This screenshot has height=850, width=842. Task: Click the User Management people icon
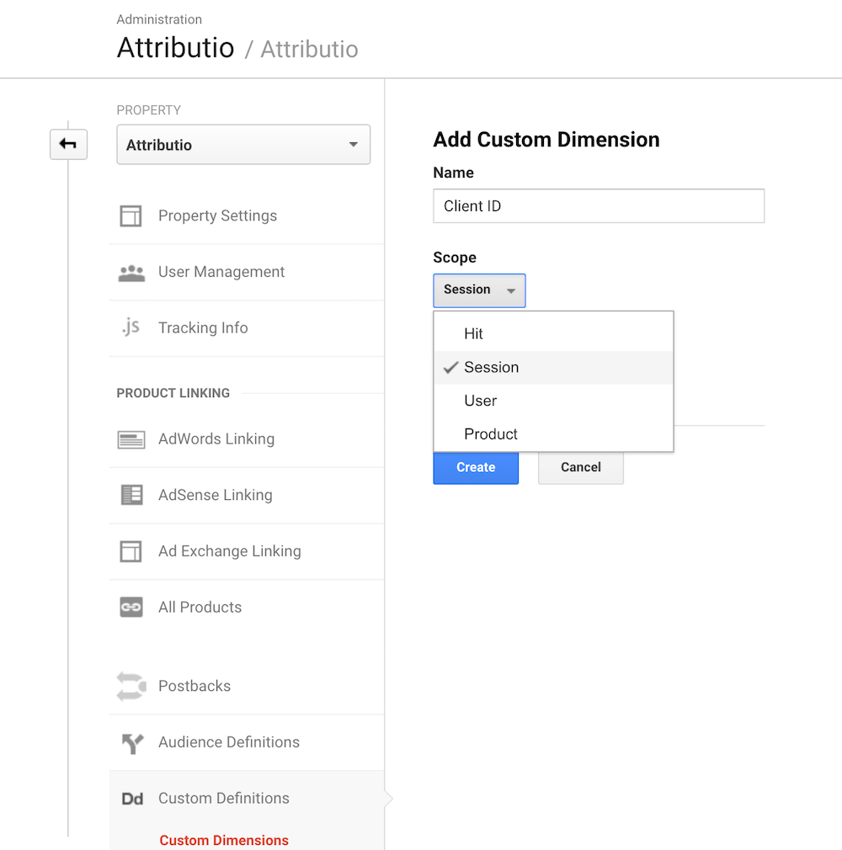coord(131,273)
